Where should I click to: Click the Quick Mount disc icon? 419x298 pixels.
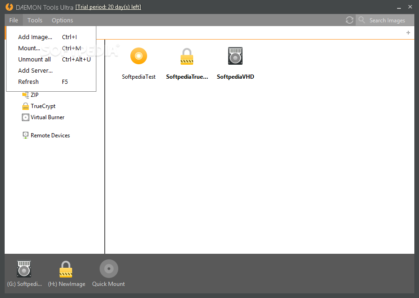(109, 269)
